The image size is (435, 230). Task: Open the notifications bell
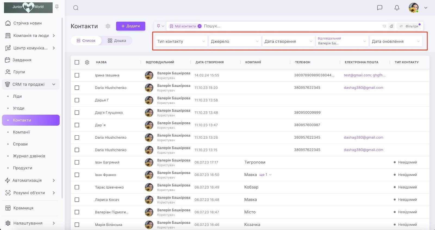tap(397, 8)
